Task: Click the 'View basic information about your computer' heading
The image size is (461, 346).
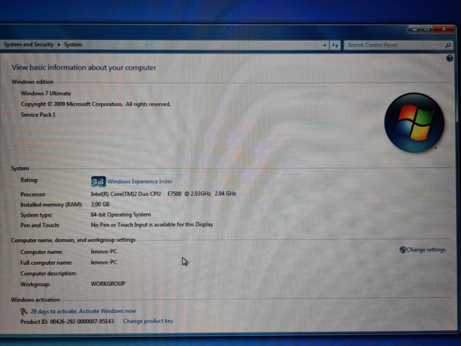Action: [84, 68]
